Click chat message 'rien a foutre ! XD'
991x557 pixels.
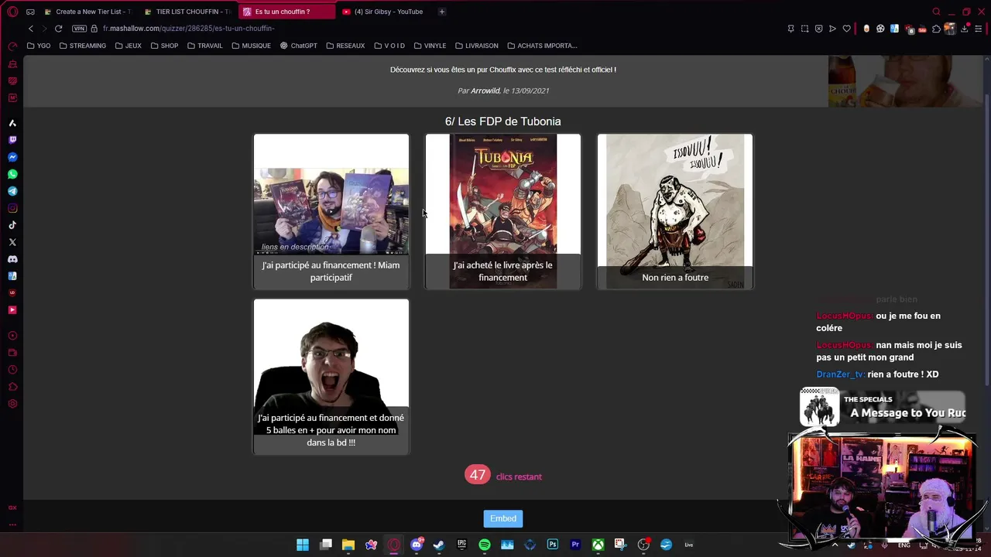[x=903, y=374]
